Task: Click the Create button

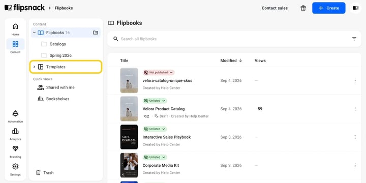Action: (x=329, y=8)
